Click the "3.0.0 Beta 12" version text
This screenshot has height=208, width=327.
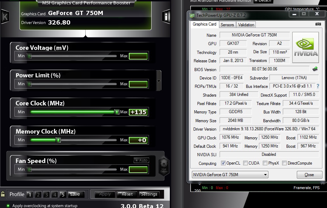[142, 206]
